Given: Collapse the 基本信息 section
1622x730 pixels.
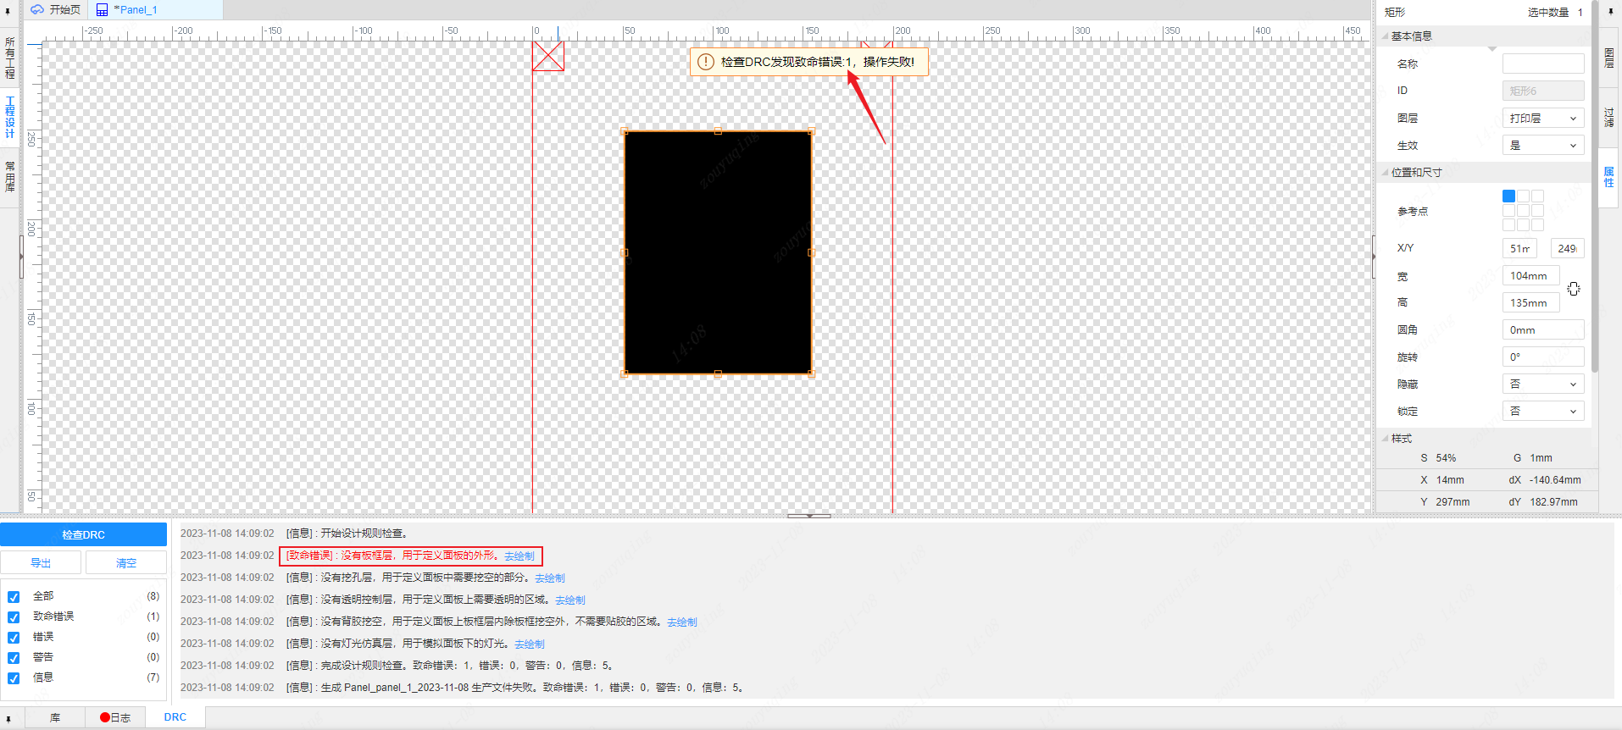Looking at the screenshot, I should pyautogui.click(x=1385, y=36).
